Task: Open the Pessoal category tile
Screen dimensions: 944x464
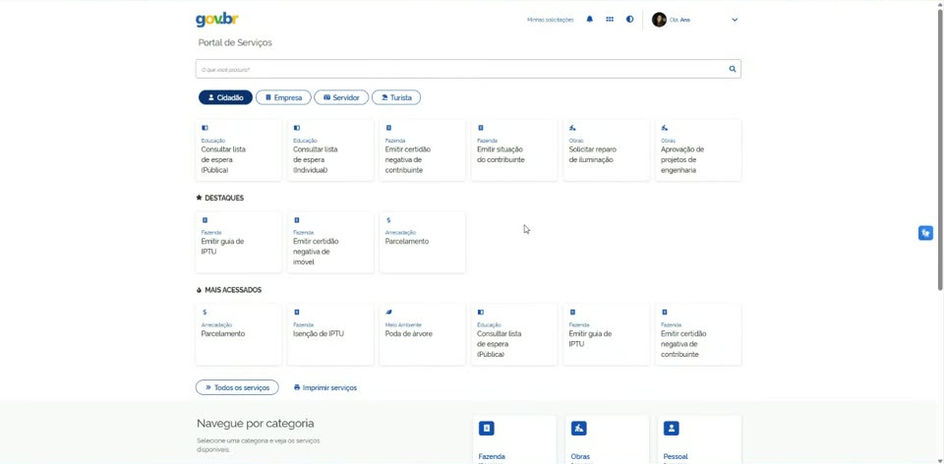Action: tap(699, 440)
